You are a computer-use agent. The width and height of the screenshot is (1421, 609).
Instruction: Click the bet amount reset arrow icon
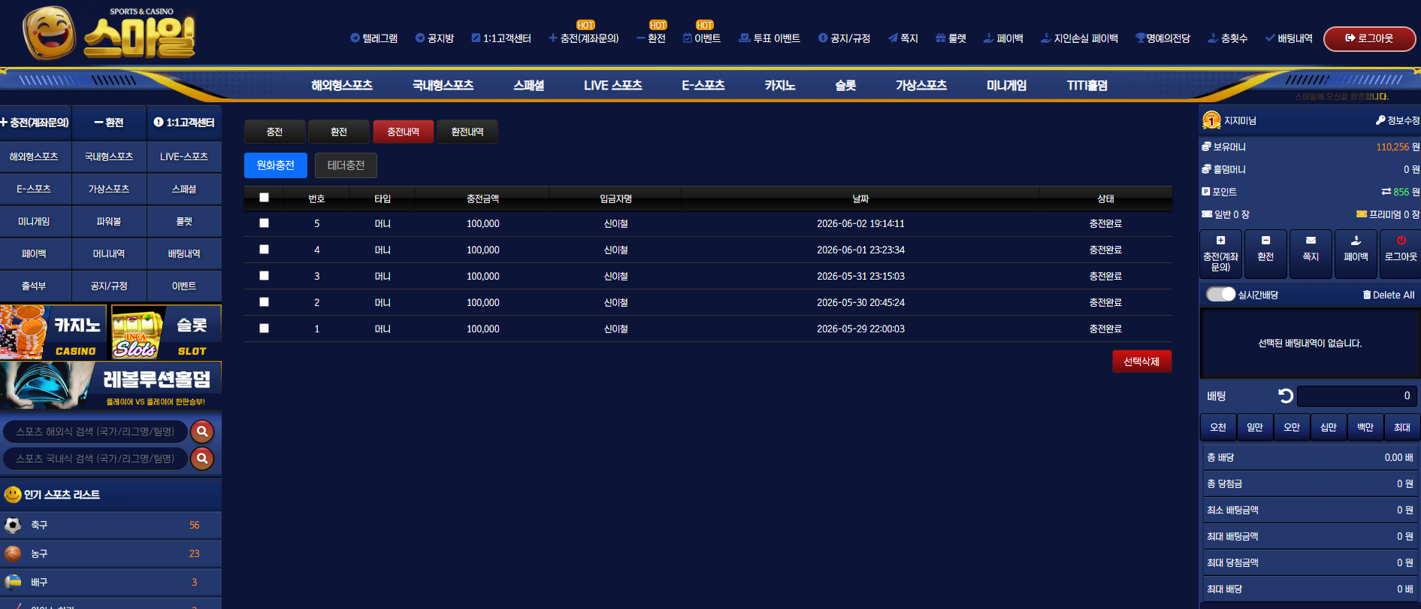[1286, 395]
